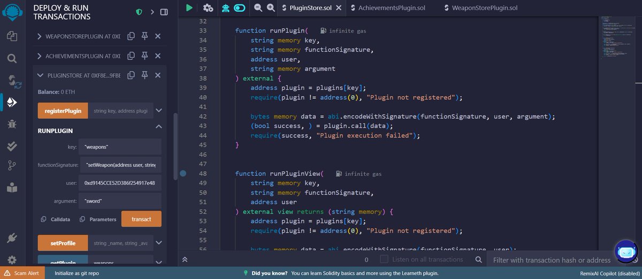Copy ACHIEVEMENTSPLUGIN contract address
Screen dimensions: 642x279
click(131, 56)
